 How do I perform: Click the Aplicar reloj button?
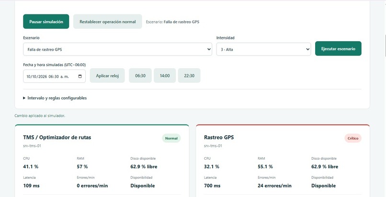[x=107, y=76]
